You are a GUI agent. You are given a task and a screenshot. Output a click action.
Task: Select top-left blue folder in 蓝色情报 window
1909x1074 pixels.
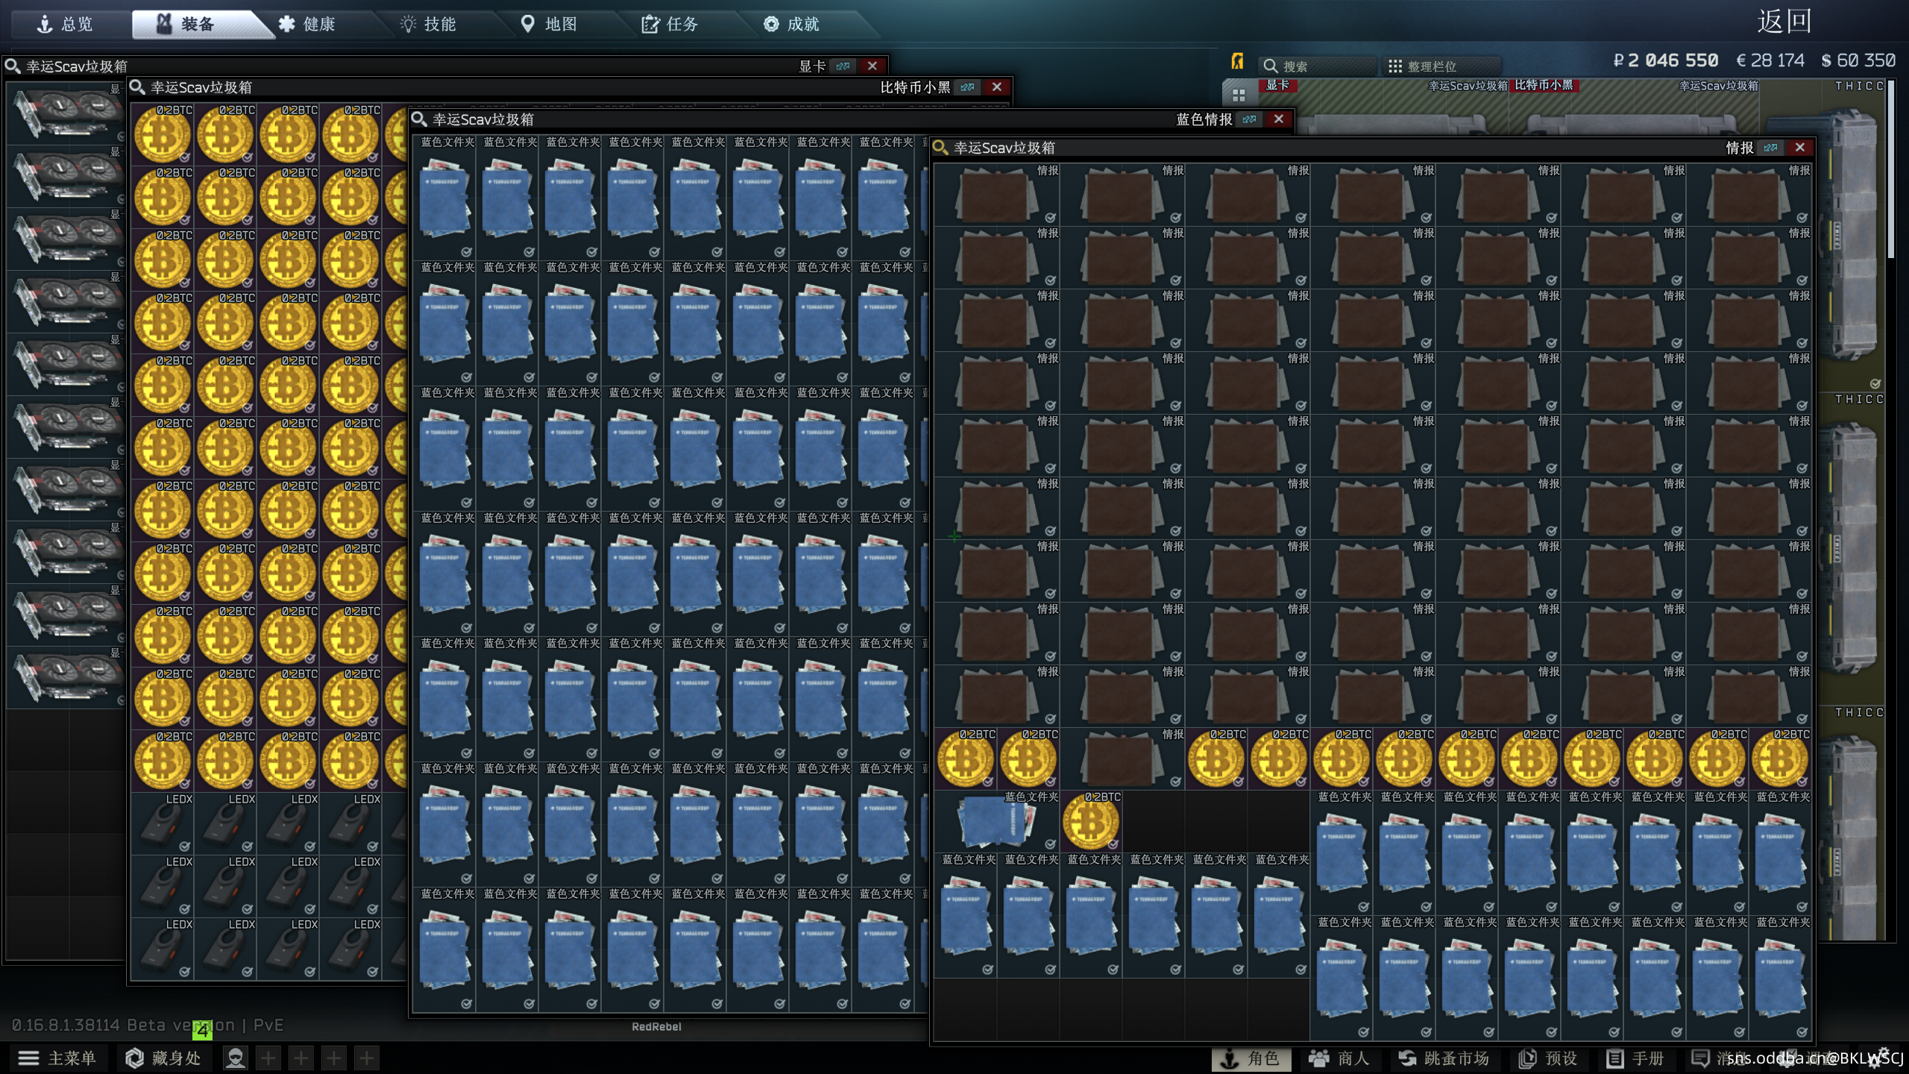coord(444,197)
